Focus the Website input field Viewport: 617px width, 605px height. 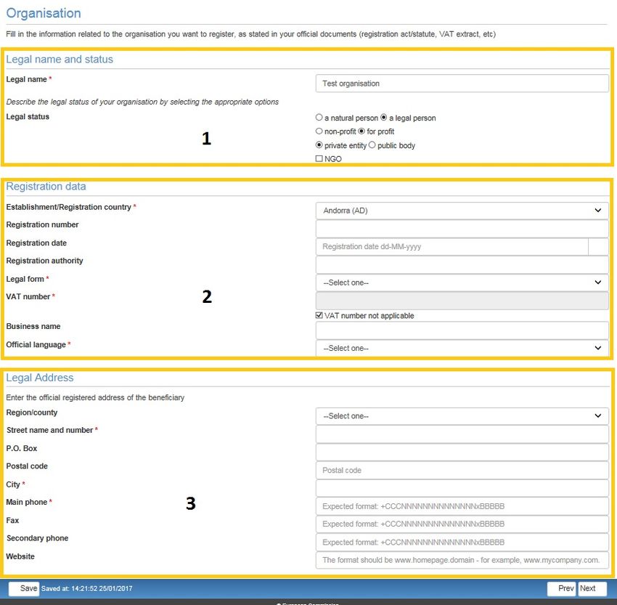click(x=462, y=560)
